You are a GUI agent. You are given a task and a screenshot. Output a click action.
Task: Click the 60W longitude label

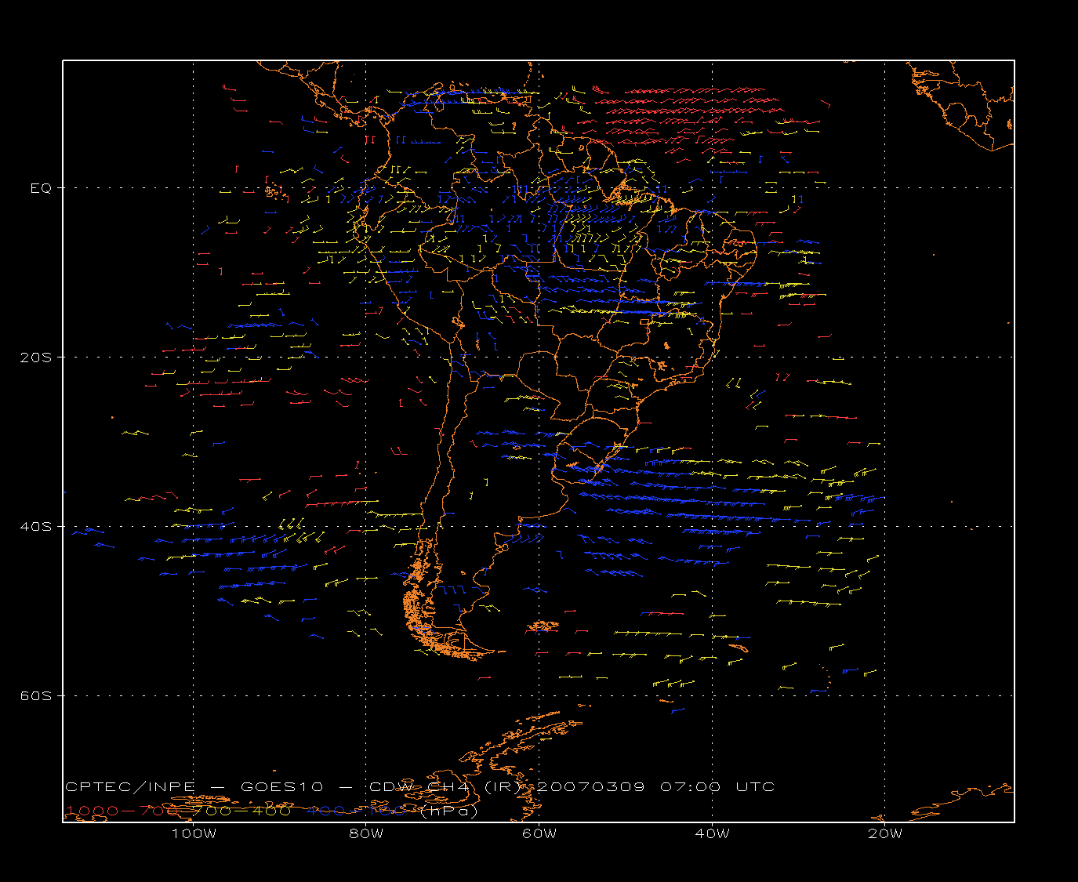539,833
